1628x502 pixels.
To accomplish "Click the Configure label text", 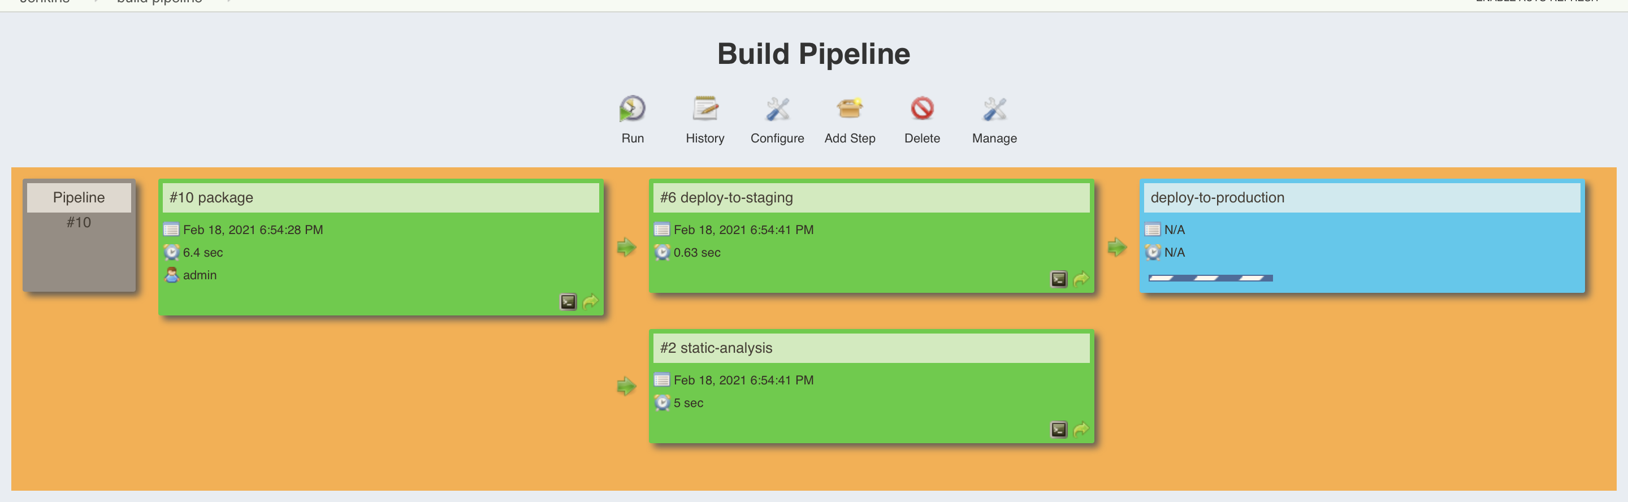I will [777, 139].
